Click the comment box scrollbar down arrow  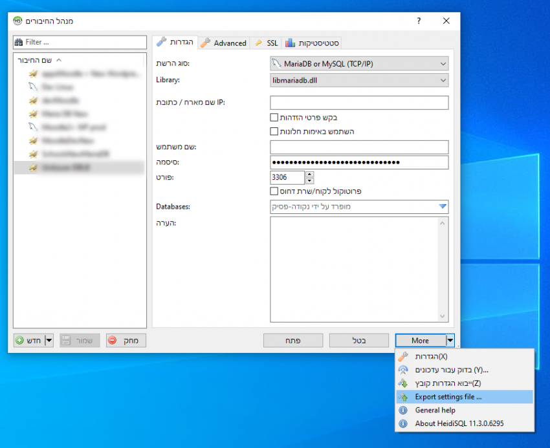pos(443,316)
